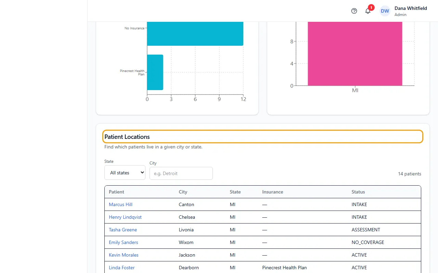Click the DW user avatar
Screen dimensions: 438x273
point(385,11)
